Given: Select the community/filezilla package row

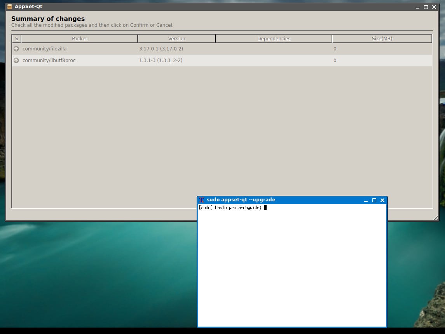Looking at the screenshot, I should (222, 49).
